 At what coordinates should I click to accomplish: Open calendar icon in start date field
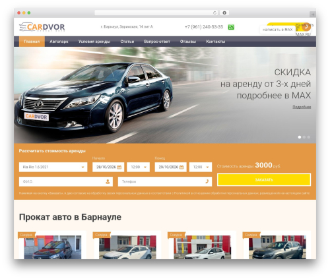[x=119, y=168]
